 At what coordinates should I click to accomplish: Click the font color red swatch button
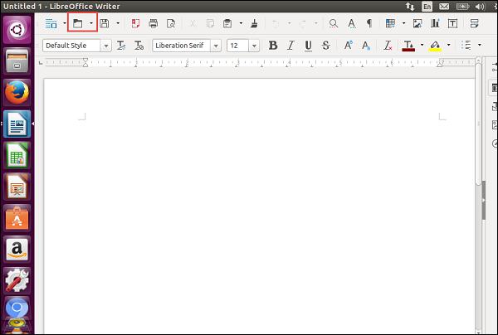[408, 46]
